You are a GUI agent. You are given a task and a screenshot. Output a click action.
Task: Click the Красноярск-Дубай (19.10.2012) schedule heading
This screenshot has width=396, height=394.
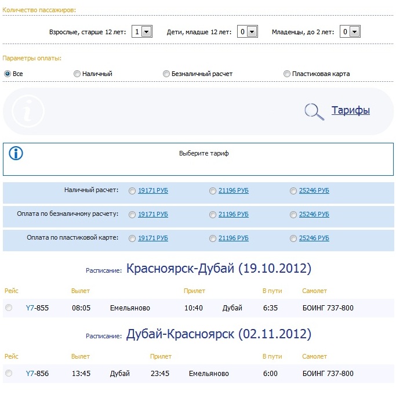coord(219,269)
